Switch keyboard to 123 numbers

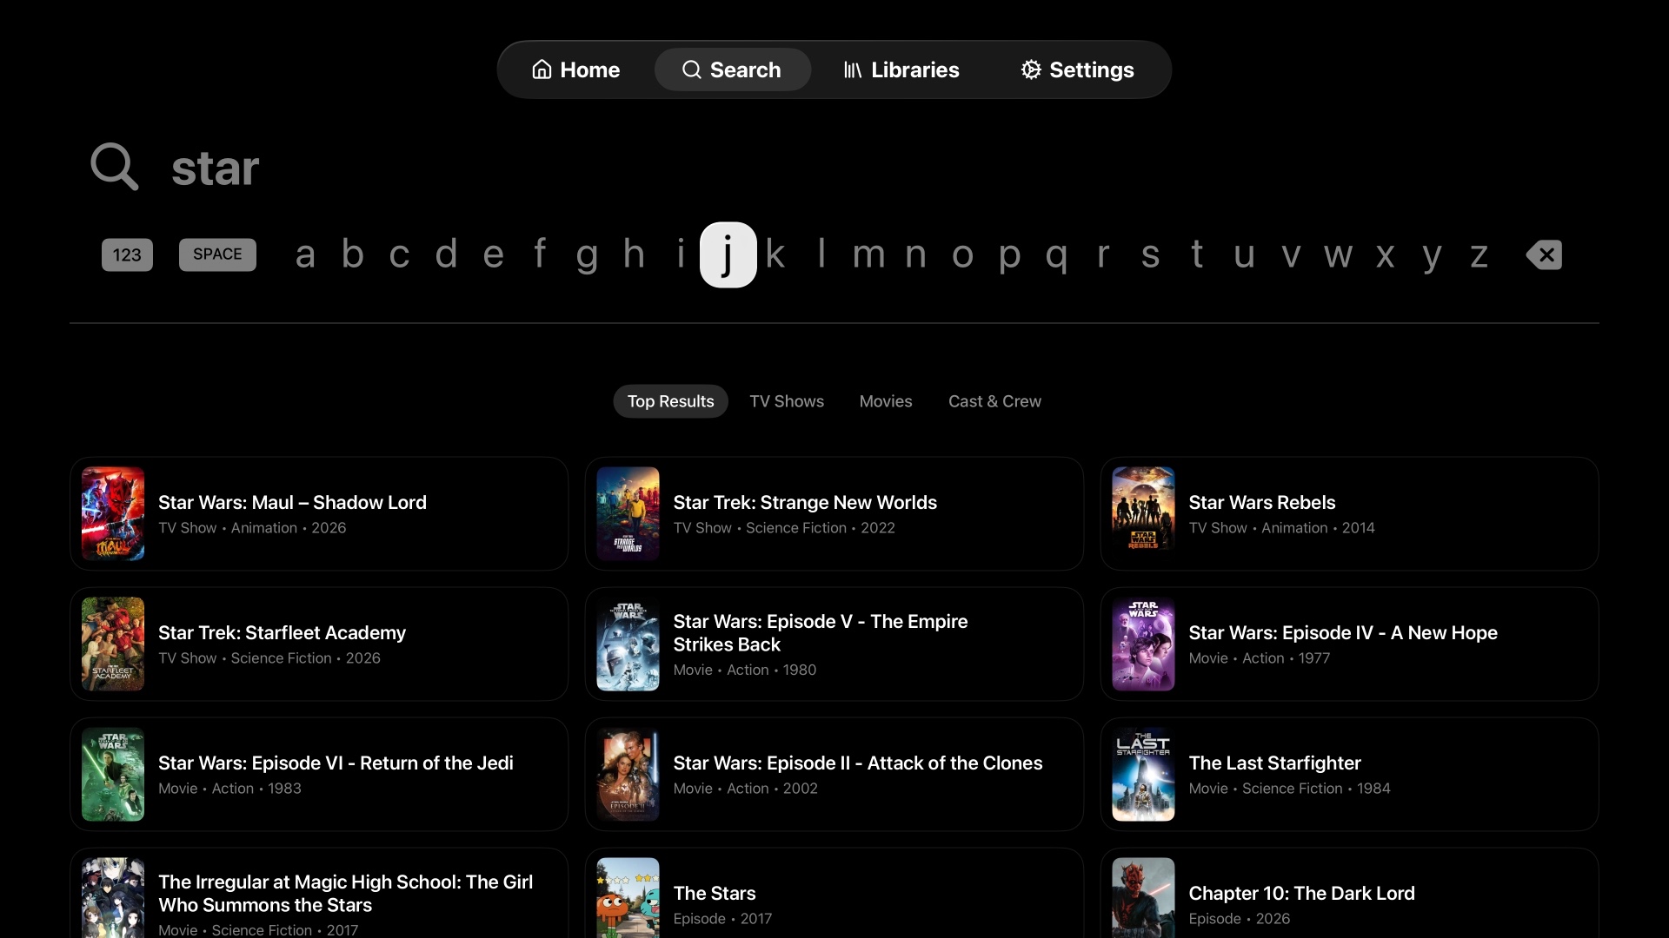click(x=127, y=254)
